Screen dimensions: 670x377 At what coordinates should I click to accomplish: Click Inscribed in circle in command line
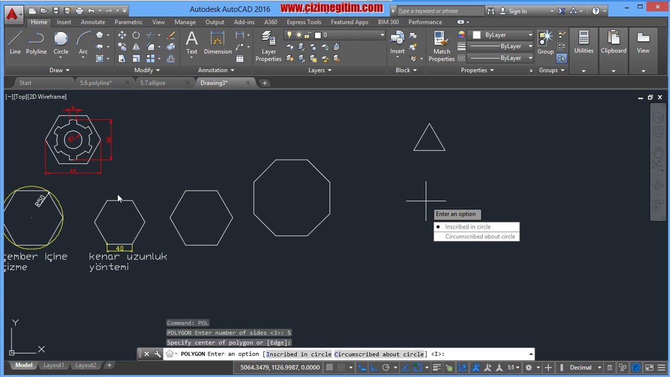[298, 354]
